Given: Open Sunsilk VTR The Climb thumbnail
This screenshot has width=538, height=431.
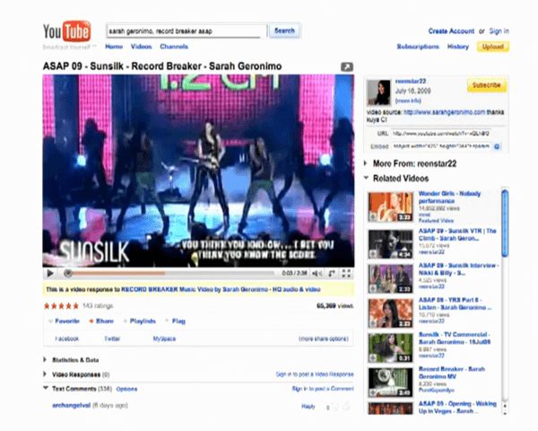Looking at the screenshot, I should tap(390, 244).
